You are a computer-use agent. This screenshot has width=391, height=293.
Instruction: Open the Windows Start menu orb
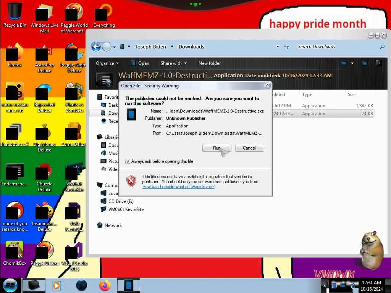pos(10,285)
